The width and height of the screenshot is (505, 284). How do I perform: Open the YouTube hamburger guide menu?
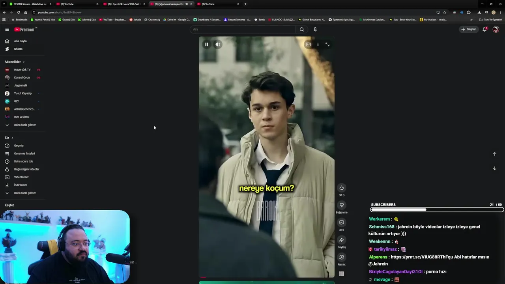(7, 29)
